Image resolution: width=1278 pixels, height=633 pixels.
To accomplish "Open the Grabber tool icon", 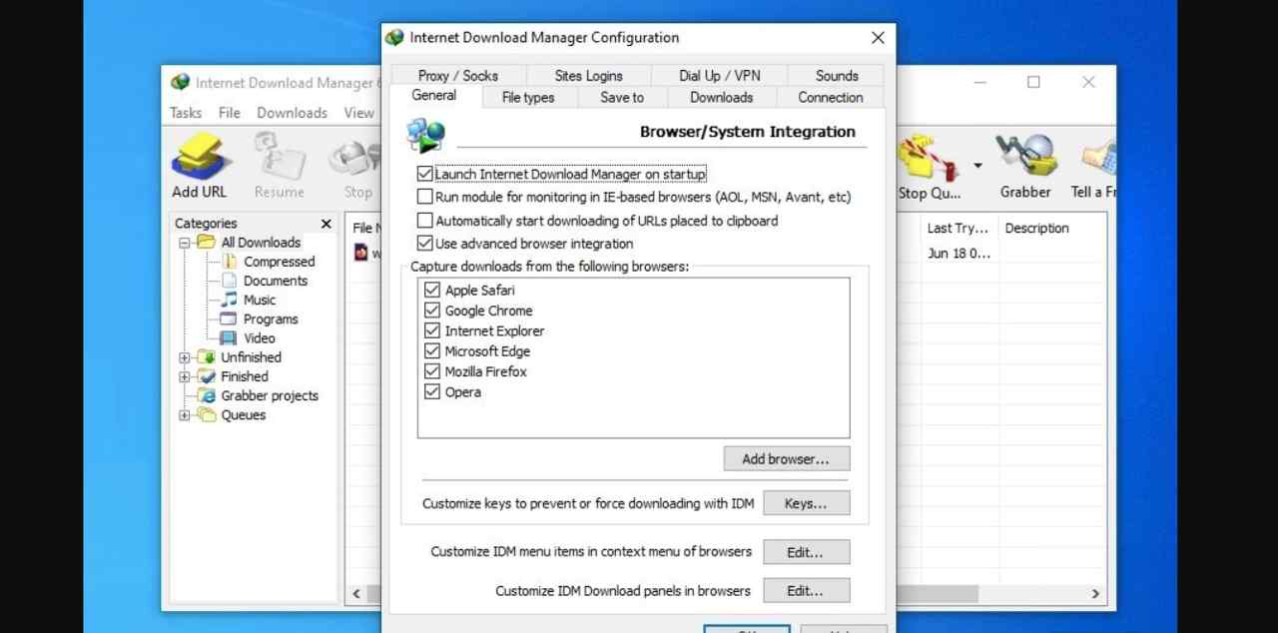I will tap(1025, 158).
